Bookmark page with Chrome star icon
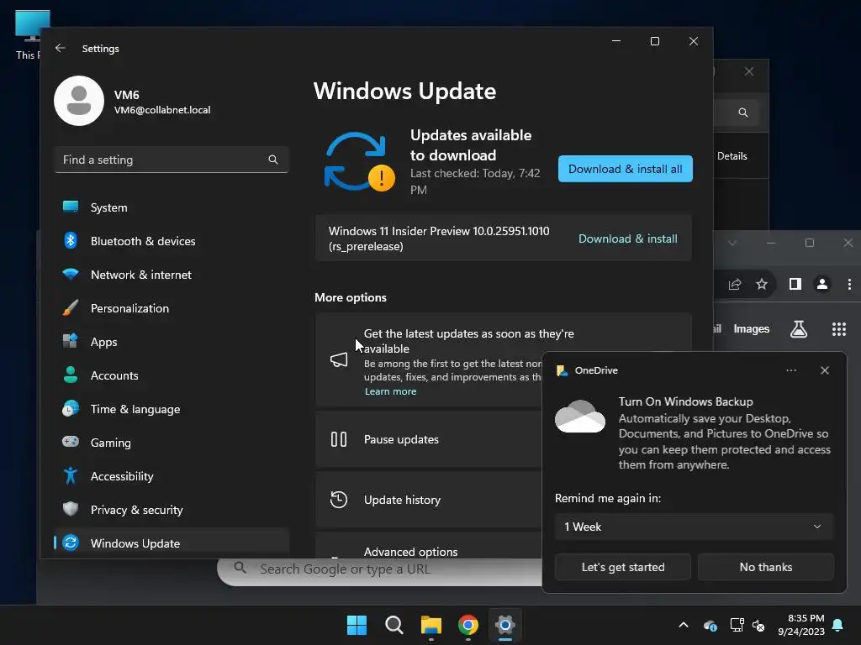This screenshot has height=645, width=861. 762,284
